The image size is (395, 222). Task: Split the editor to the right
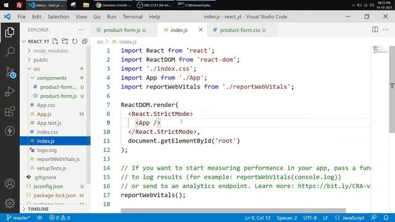pyautogui.click(x=375, y=30)
